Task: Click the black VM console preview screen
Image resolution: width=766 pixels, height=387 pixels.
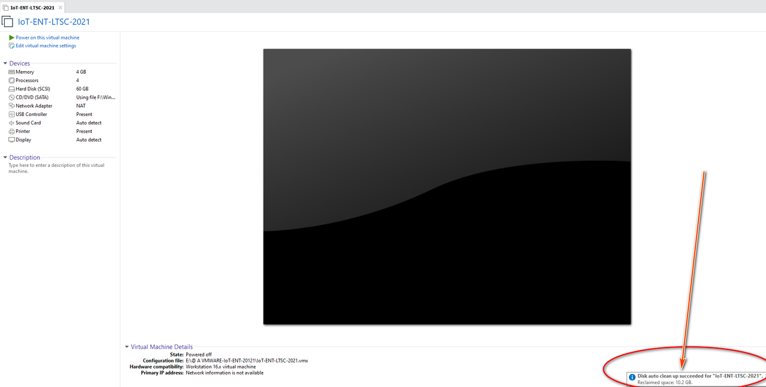Action: pos(447,187)
